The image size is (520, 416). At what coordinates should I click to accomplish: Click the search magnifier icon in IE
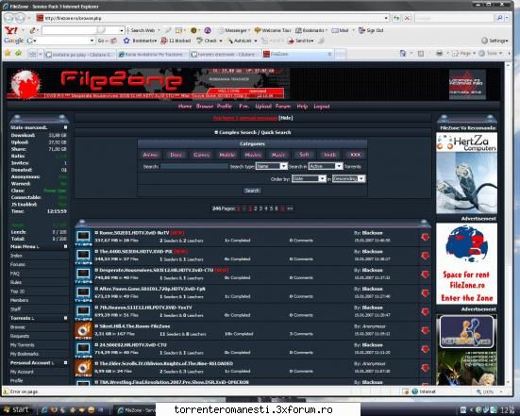pyautogui.click(x=499, y=18)
